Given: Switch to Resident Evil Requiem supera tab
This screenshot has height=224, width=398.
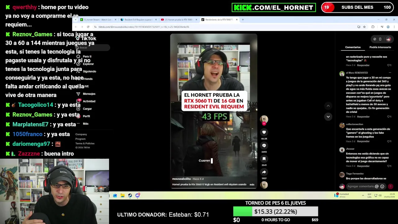Looking at the screenshot, I should pyautogui.click(x=138, y=20).
